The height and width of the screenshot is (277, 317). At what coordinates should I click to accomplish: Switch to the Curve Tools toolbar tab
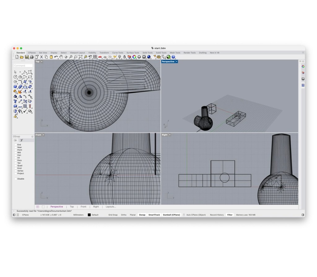(117, 53)
